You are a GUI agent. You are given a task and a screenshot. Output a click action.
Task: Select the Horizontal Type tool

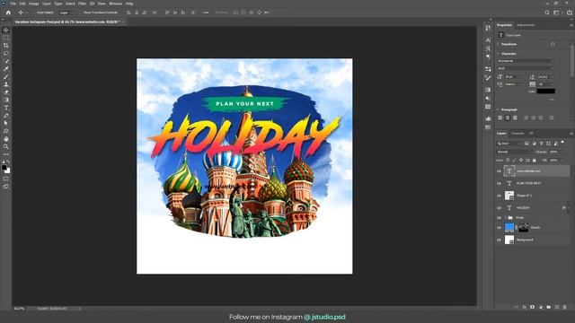6,108
